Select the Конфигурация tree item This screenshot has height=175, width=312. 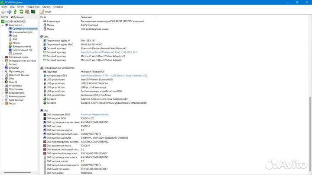17,96
